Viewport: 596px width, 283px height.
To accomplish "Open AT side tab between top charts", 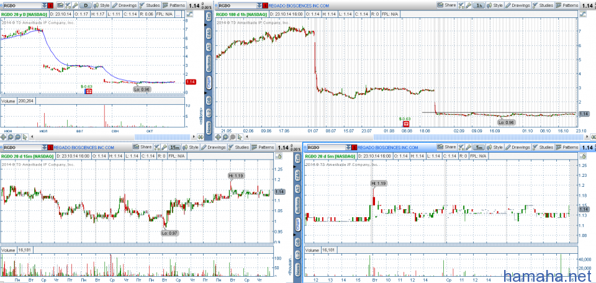I will (209, 47).
